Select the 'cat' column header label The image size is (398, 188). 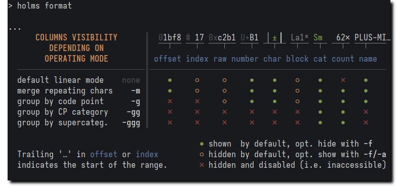tap(320, 59)
